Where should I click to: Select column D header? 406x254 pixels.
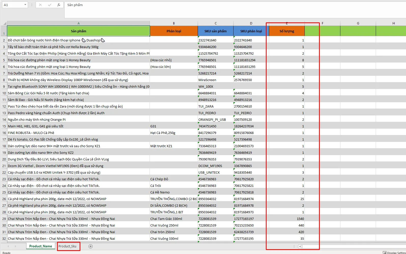tap(251, 23)
